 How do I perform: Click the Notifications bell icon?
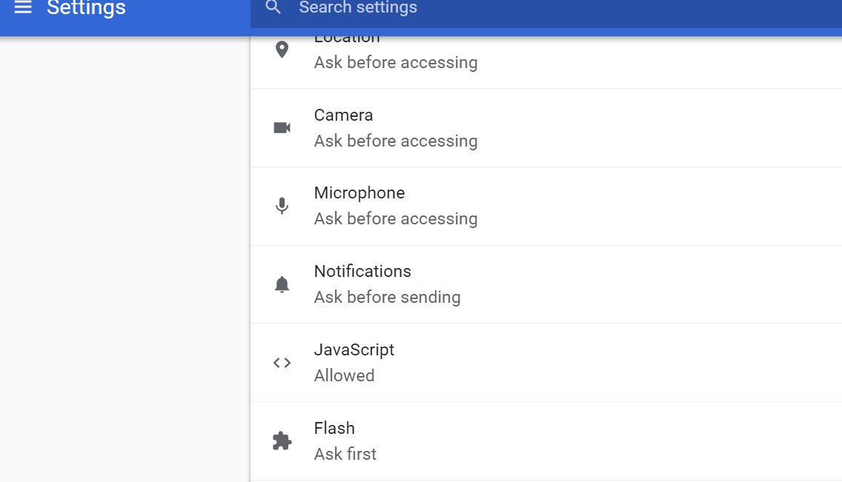click(282, 284)
